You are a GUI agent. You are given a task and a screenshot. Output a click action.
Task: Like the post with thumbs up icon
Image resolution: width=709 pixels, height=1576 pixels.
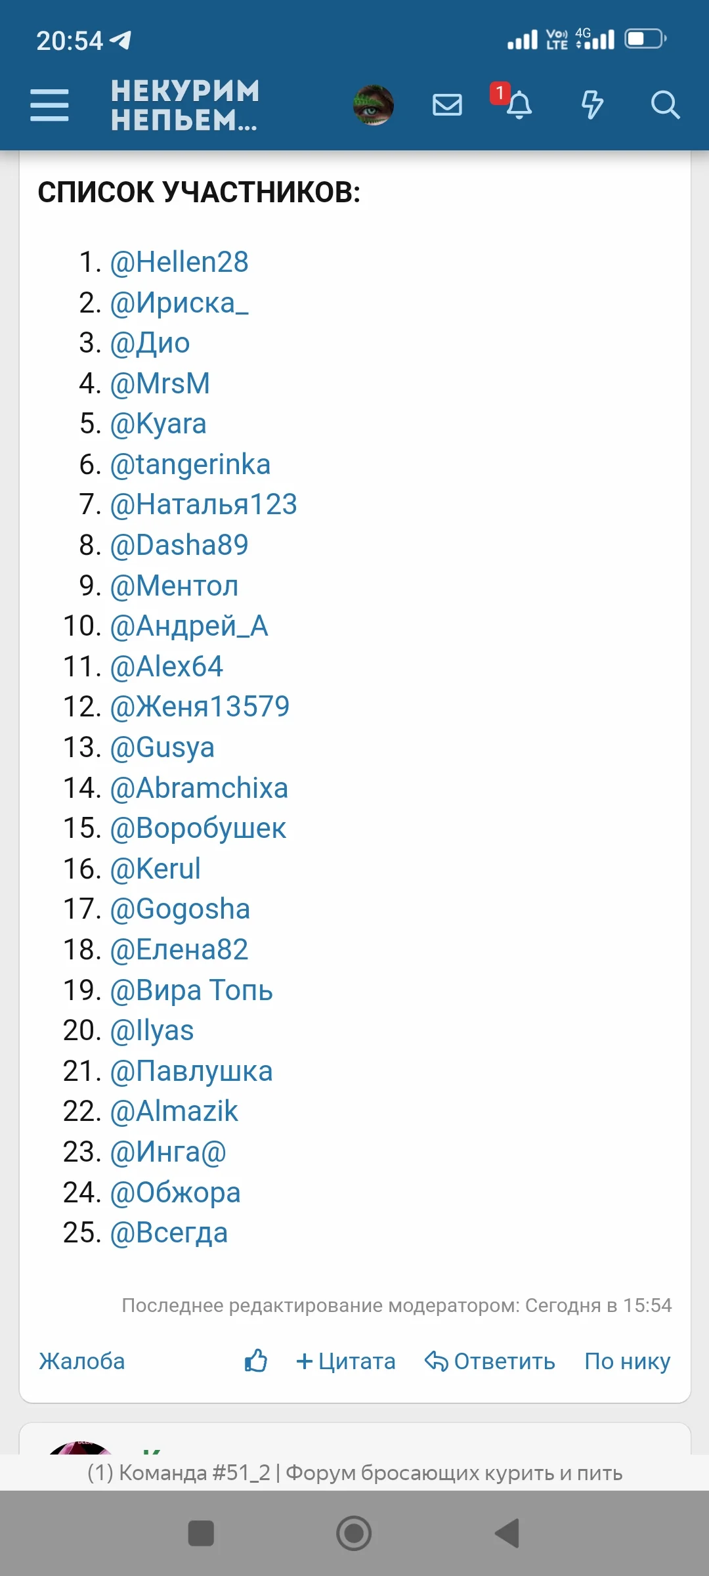tap(255, 1361)
